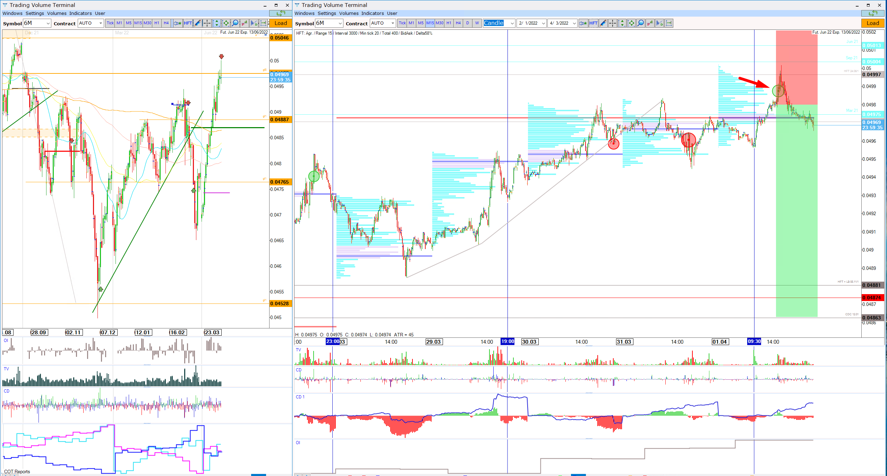Click the magnifier zoom icon in the right terminal

(x=641, y=23)
